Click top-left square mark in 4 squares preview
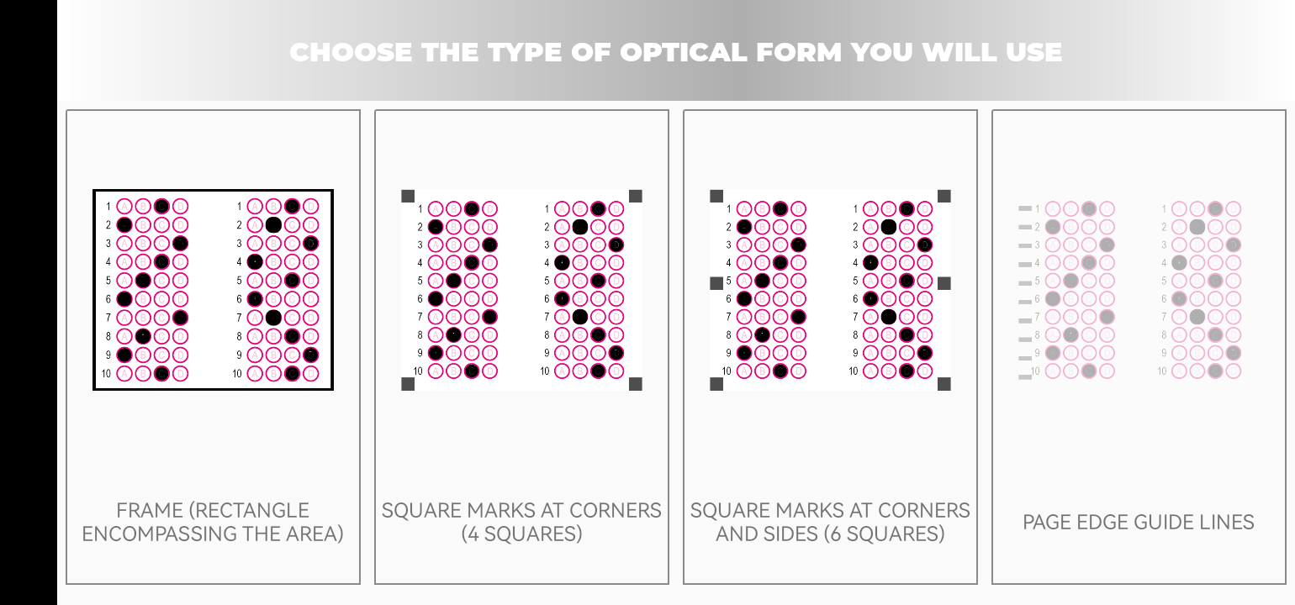Screen dimensions: 1295x605 tap(408, 196)
